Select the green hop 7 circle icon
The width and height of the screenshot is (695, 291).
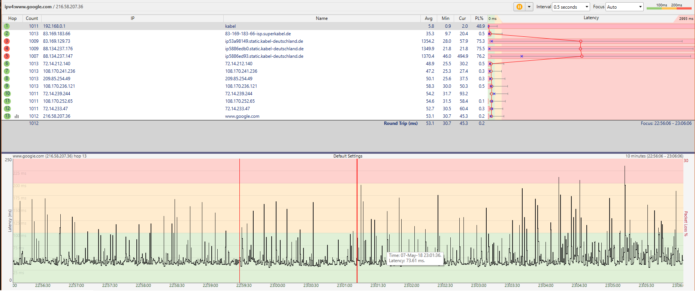click(x=7, y=71)
